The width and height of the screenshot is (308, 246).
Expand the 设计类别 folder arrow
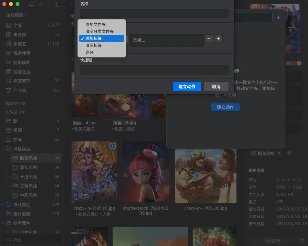click(3, 205)
